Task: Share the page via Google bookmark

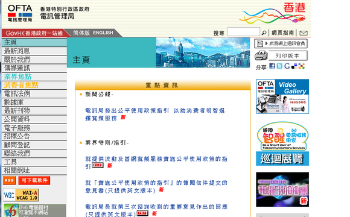Action: point(287,66)
